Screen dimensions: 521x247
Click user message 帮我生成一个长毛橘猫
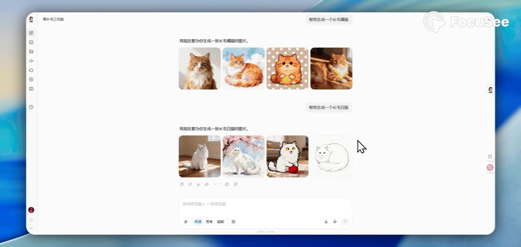coord(328,20)
